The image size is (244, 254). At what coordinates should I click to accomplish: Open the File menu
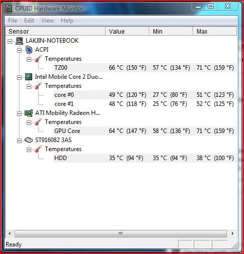(x=13, y=21)
